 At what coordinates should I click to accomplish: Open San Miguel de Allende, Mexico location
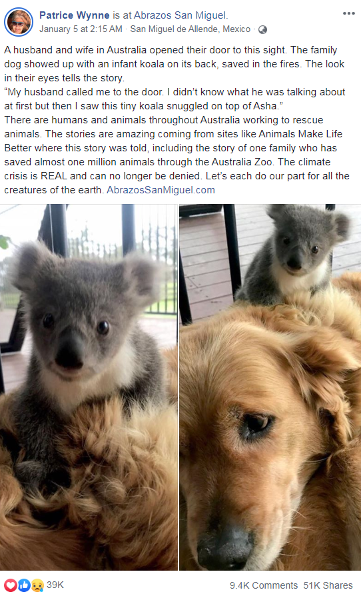click(190, 29)
